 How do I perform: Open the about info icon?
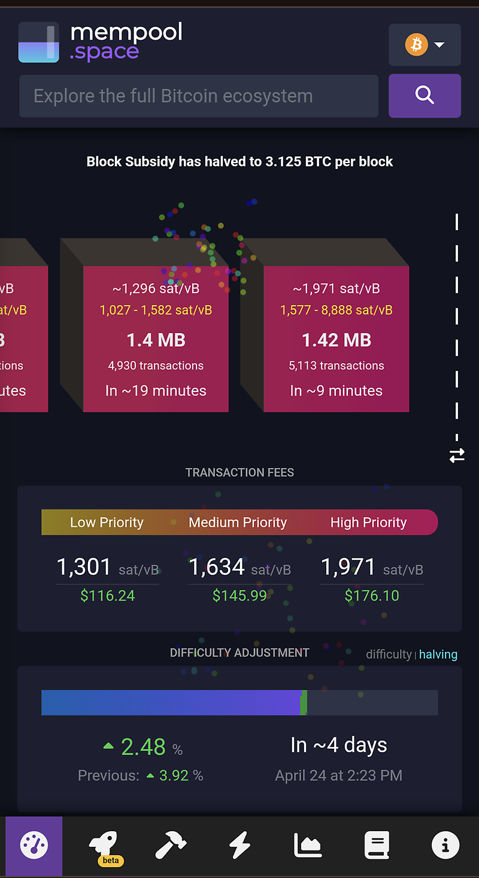click(x=445, y=845)
